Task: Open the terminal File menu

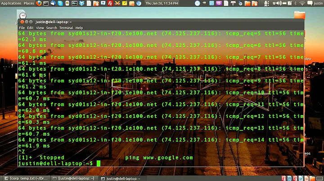Action: click(22, 28)
